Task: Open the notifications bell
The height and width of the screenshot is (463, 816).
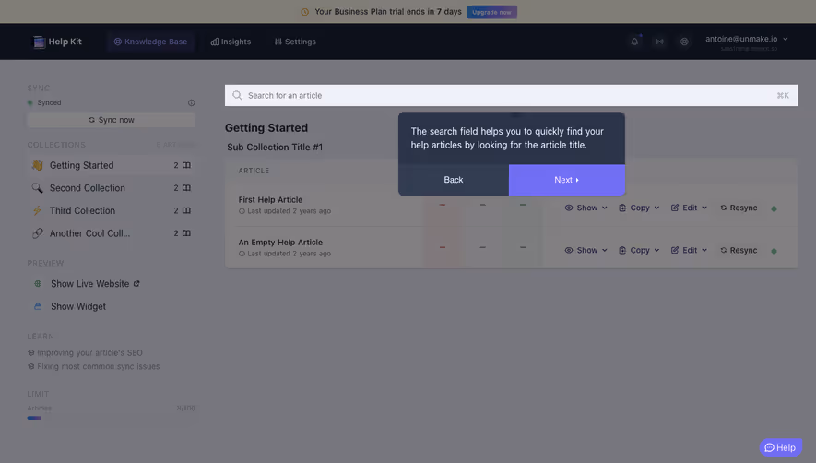Action: tap(634, 42)
